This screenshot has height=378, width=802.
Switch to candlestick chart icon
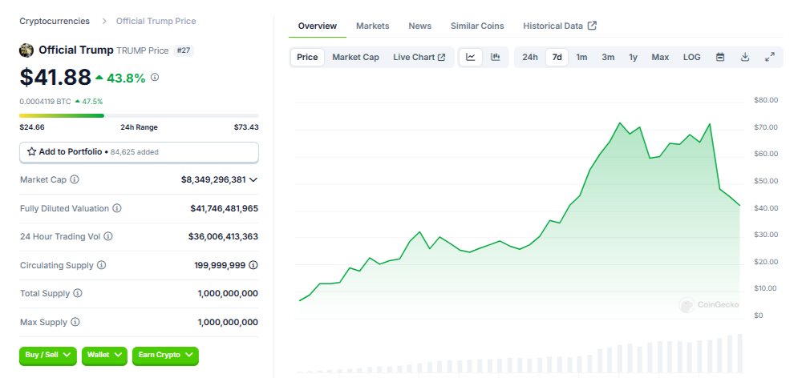495,57
